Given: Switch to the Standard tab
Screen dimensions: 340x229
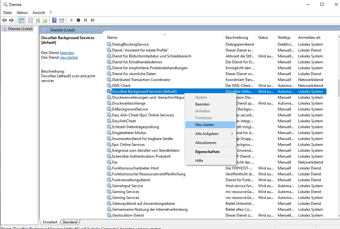Looking at the screenshot, I should pos(70,222).
